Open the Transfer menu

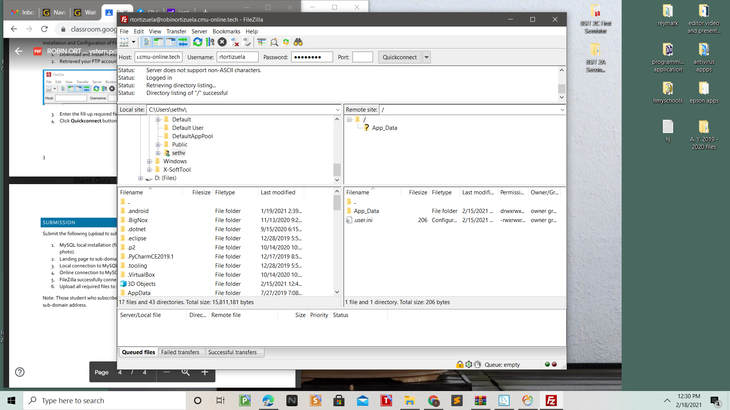(x=176, y=32)
